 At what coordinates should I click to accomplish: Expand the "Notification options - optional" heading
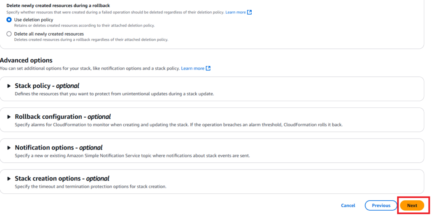(x=59, y=148)
